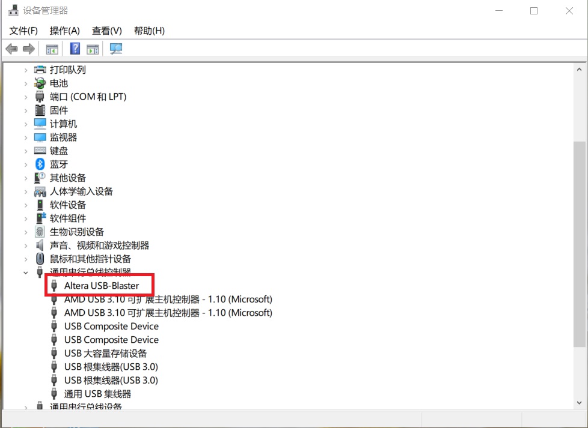Screen dimensions: 588x428
Task: Select the keyboard icon beside 键盘
Action: click(40, 151)
